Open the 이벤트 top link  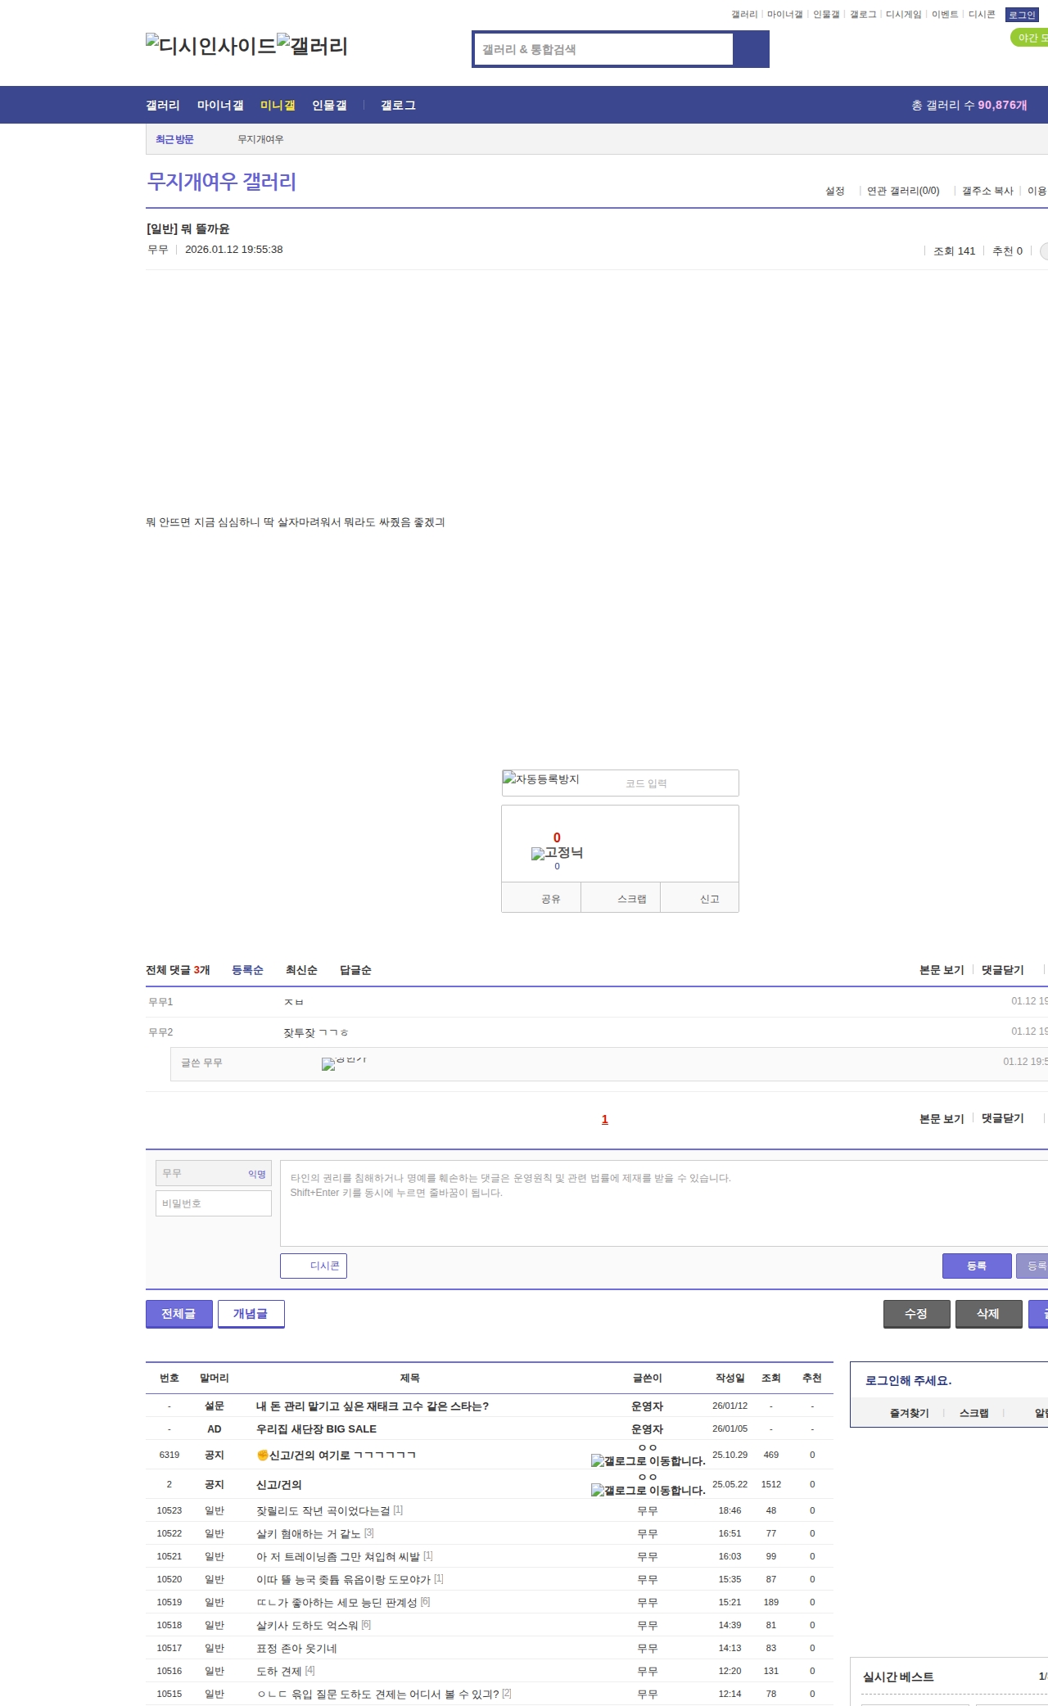click(945, 15)
